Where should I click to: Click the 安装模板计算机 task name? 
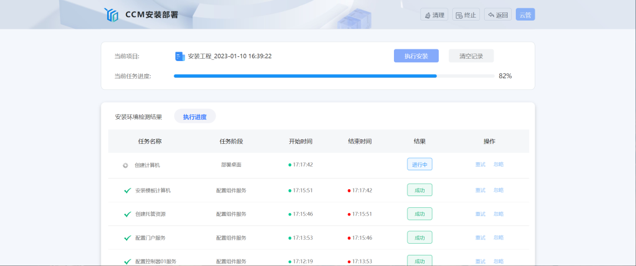click(x=153, y=190)
